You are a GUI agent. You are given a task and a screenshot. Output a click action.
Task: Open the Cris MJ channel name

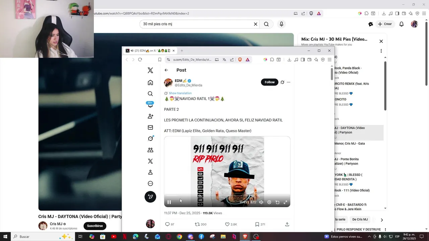coord(56,224)
